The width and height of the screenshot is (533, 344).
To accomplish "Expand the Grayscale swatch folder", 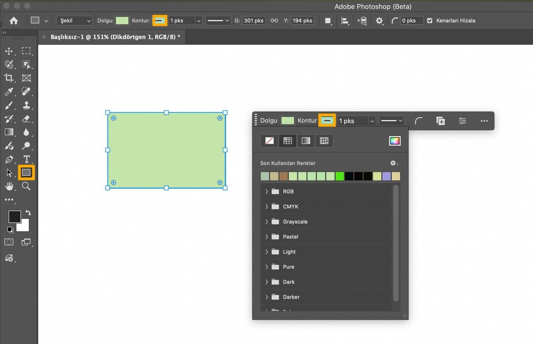I will point(266,221).
